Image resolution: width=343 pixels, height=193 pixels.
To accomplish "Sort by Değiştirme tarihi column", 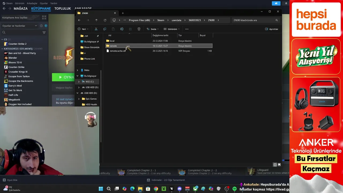I will pos(164,35).
